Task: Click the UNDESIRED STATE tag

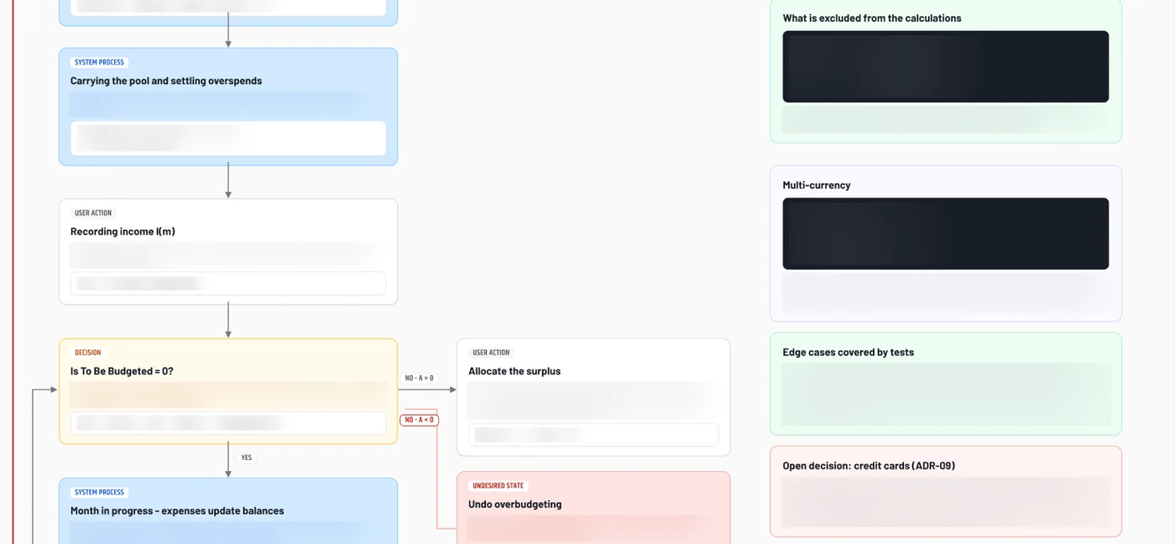Action: pyautogui.click(x=499, y=486)
